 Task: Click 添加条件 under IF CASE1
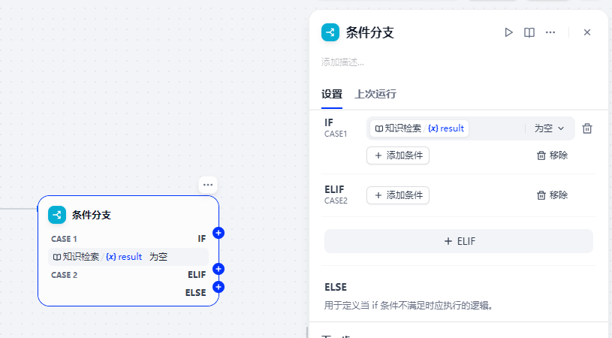(x=398, y=155)
